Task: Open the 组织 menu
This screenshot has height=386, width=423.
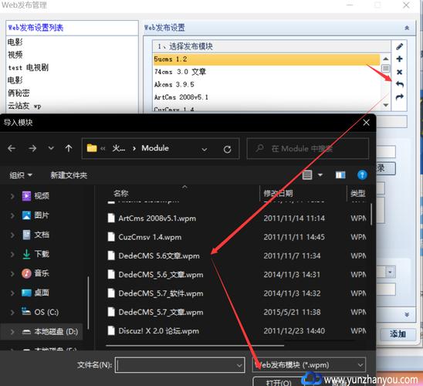Action: (21, 175)
